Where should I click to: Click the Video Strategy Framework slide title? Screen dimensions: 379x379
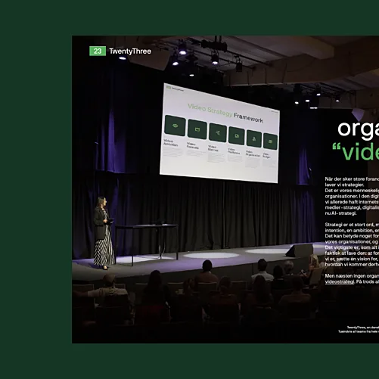pos(225,113)
